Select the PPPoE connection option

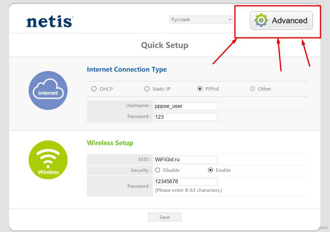point(200,89)
